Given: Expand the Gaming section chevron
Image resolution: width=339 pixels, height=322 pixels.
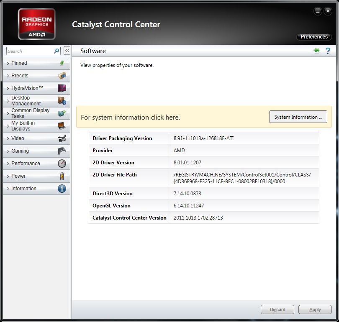Looking at the screenshot, I should [8, 151].
